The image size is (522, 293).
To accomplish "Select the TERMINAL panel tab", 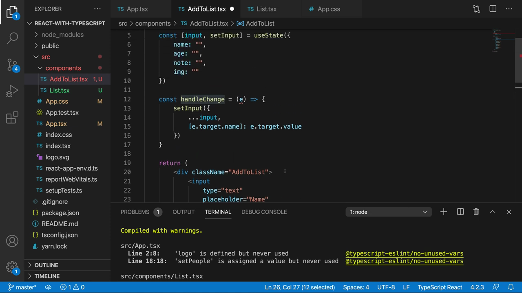I will click(x=218, y=212).
